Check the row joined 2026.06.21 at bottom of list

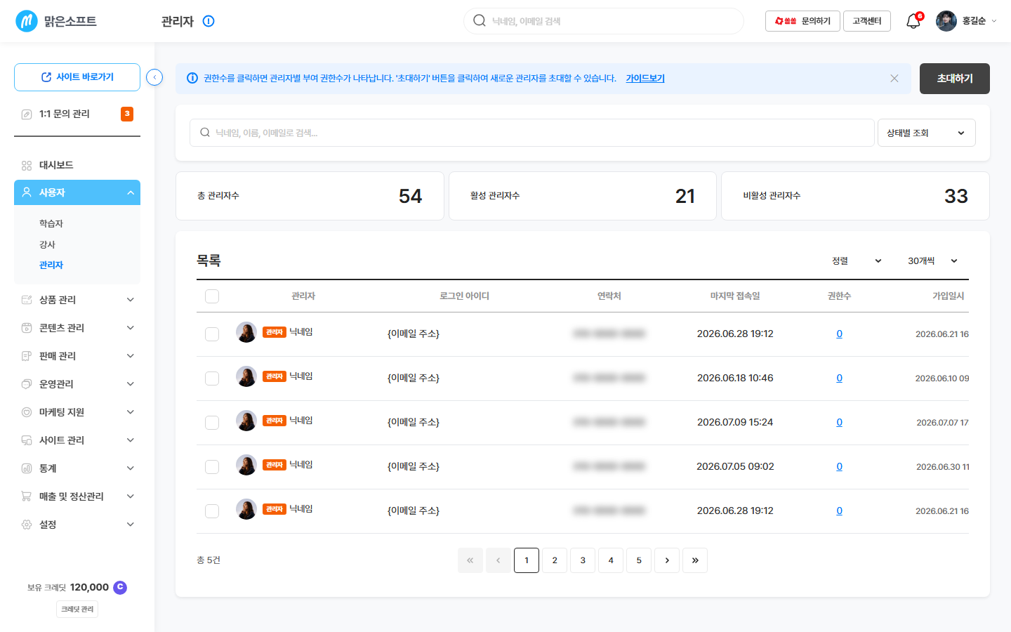(212, 511)
